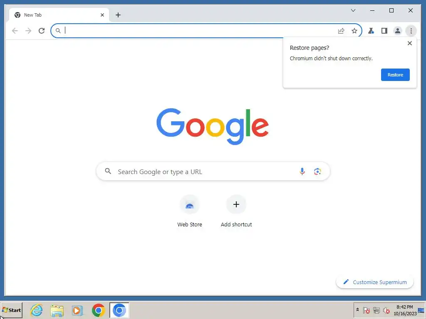Image resolution: width=426 pixels, height=319 pixels.
Task: Close the New Tab tab
Action: click(x=102, y=15)
